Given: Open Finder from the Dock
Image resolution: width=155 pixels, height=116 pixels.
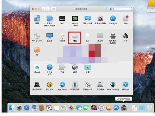Looking at the screenshot, I should [x=12, y=107].
